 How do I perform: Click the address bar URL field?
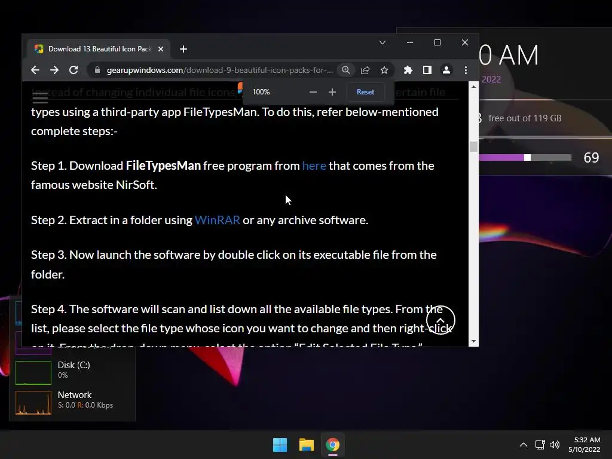tap(220, 71)
